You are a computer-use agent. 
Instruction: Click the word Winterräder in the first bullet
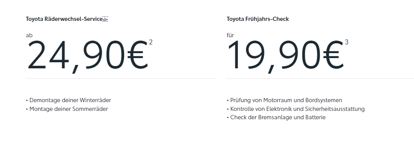(x=95, y=100)
